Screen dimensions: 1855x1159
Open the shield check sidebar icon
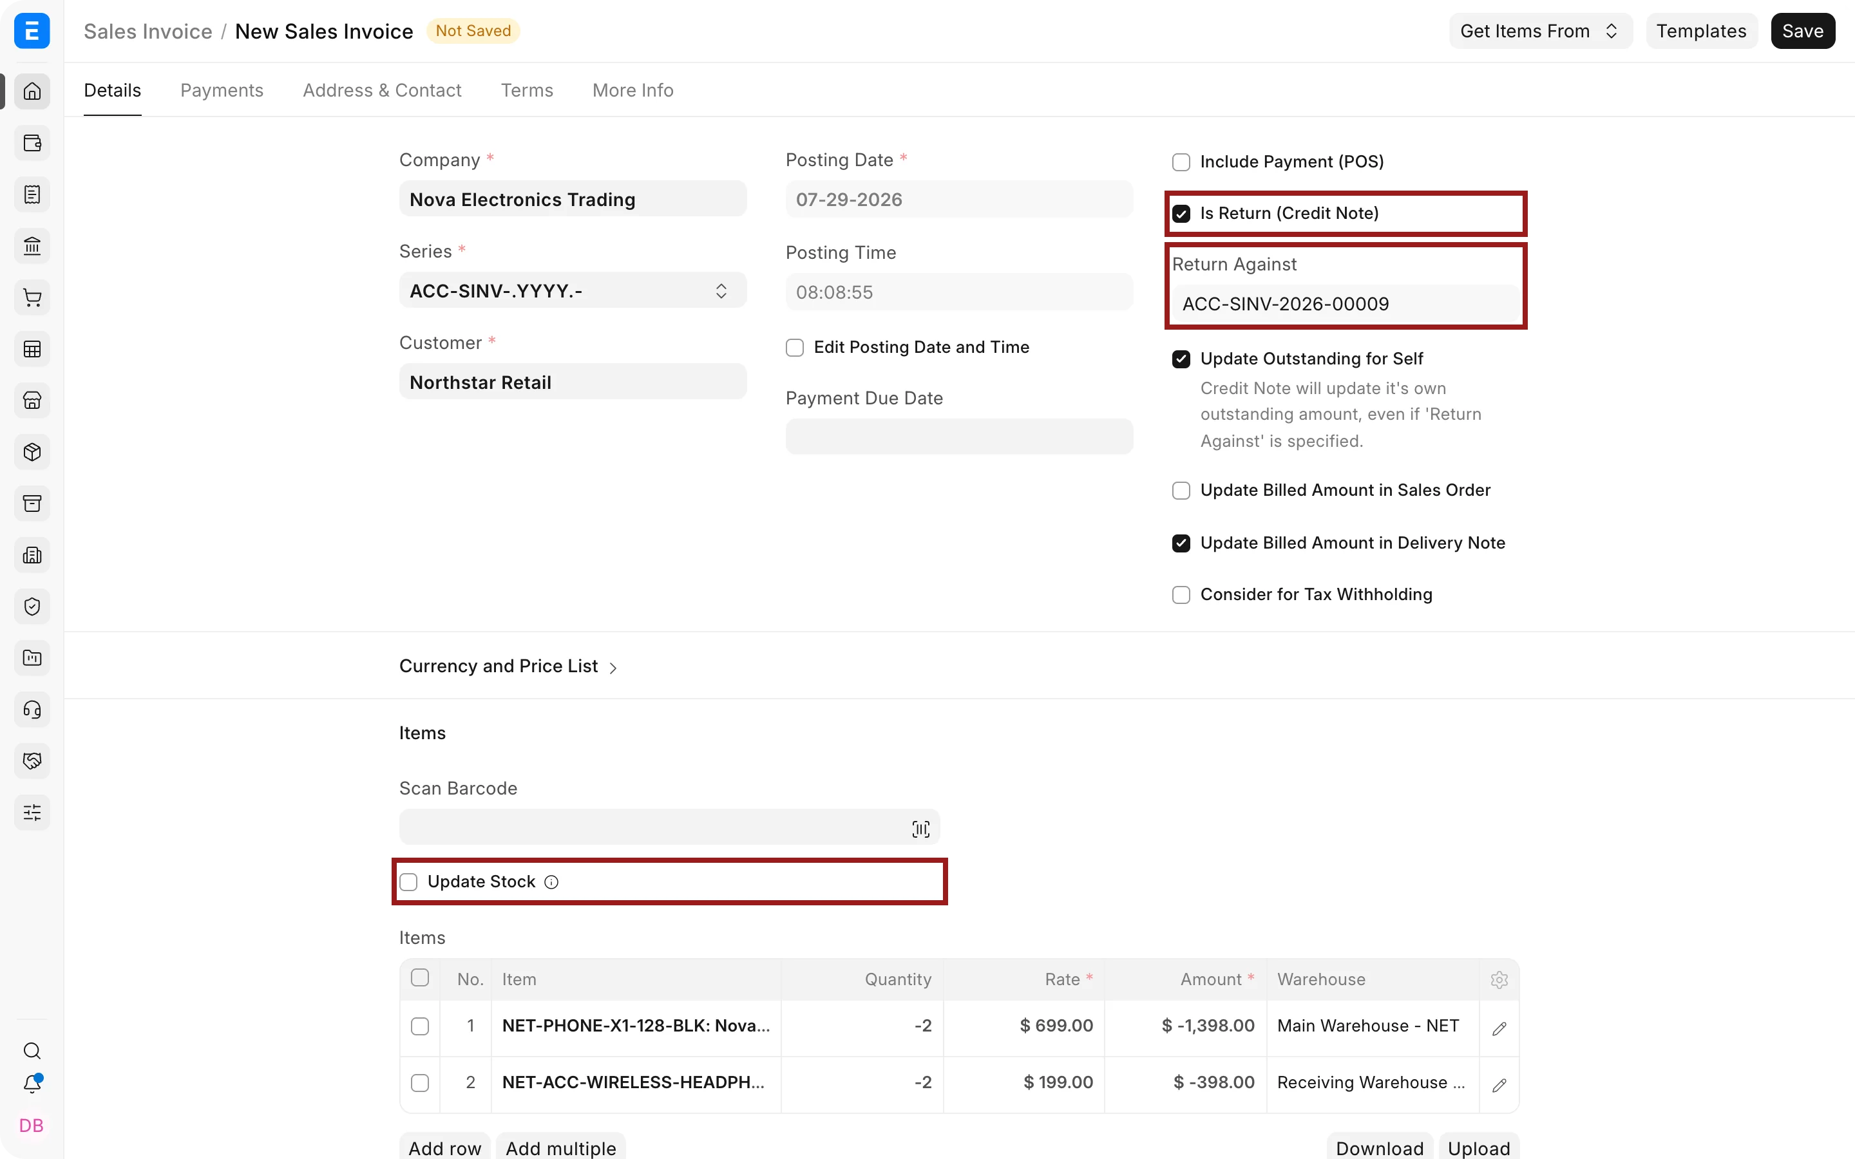pyautogui.click(x=32, y=607)
